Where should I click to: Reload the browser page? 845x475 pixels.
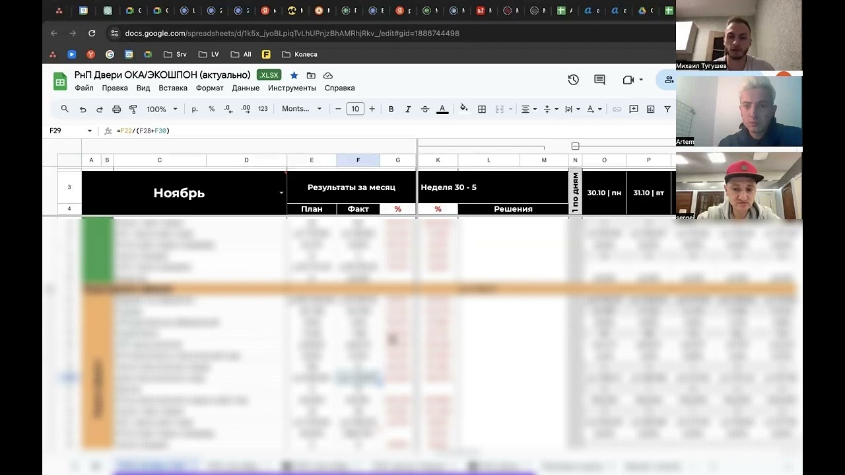click(x=92, y=33)
